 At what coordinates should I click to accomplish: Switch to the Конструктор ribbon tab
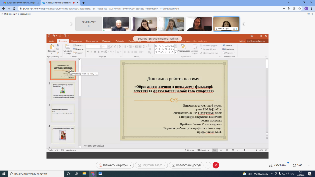click(x=92, y=41)
